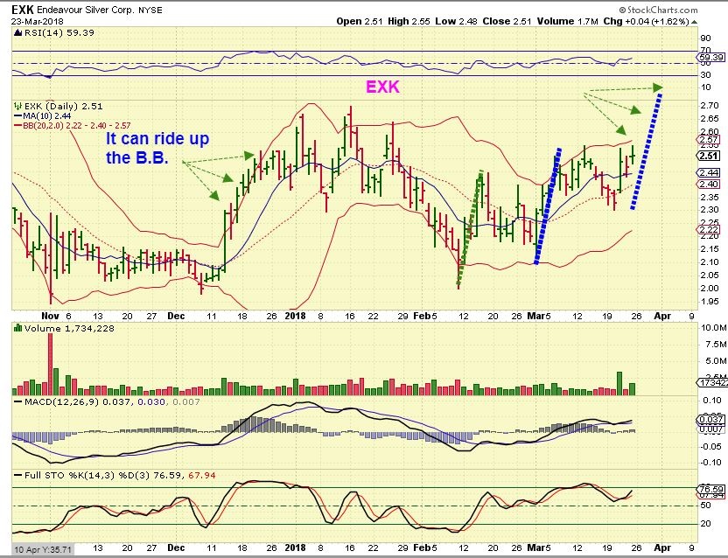Click the MACD(12,26,9) legend line marker
728x558 pixels.
point(16,402)
